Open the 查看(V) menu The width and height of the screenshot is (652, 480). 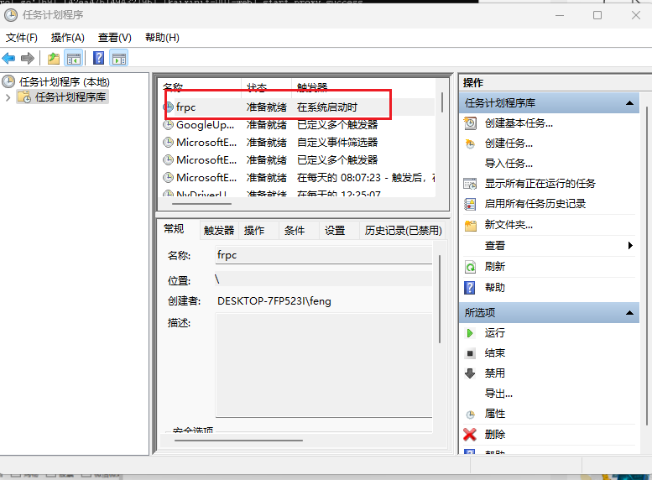tap(115, 38)
